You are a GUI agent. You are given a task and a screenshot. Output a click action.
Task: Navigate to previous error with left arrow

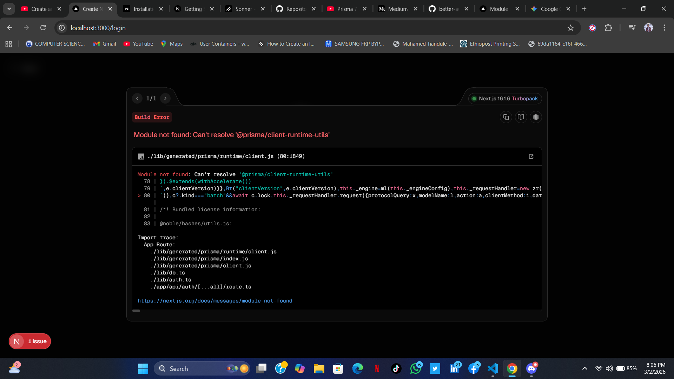[x=137, y=98]
